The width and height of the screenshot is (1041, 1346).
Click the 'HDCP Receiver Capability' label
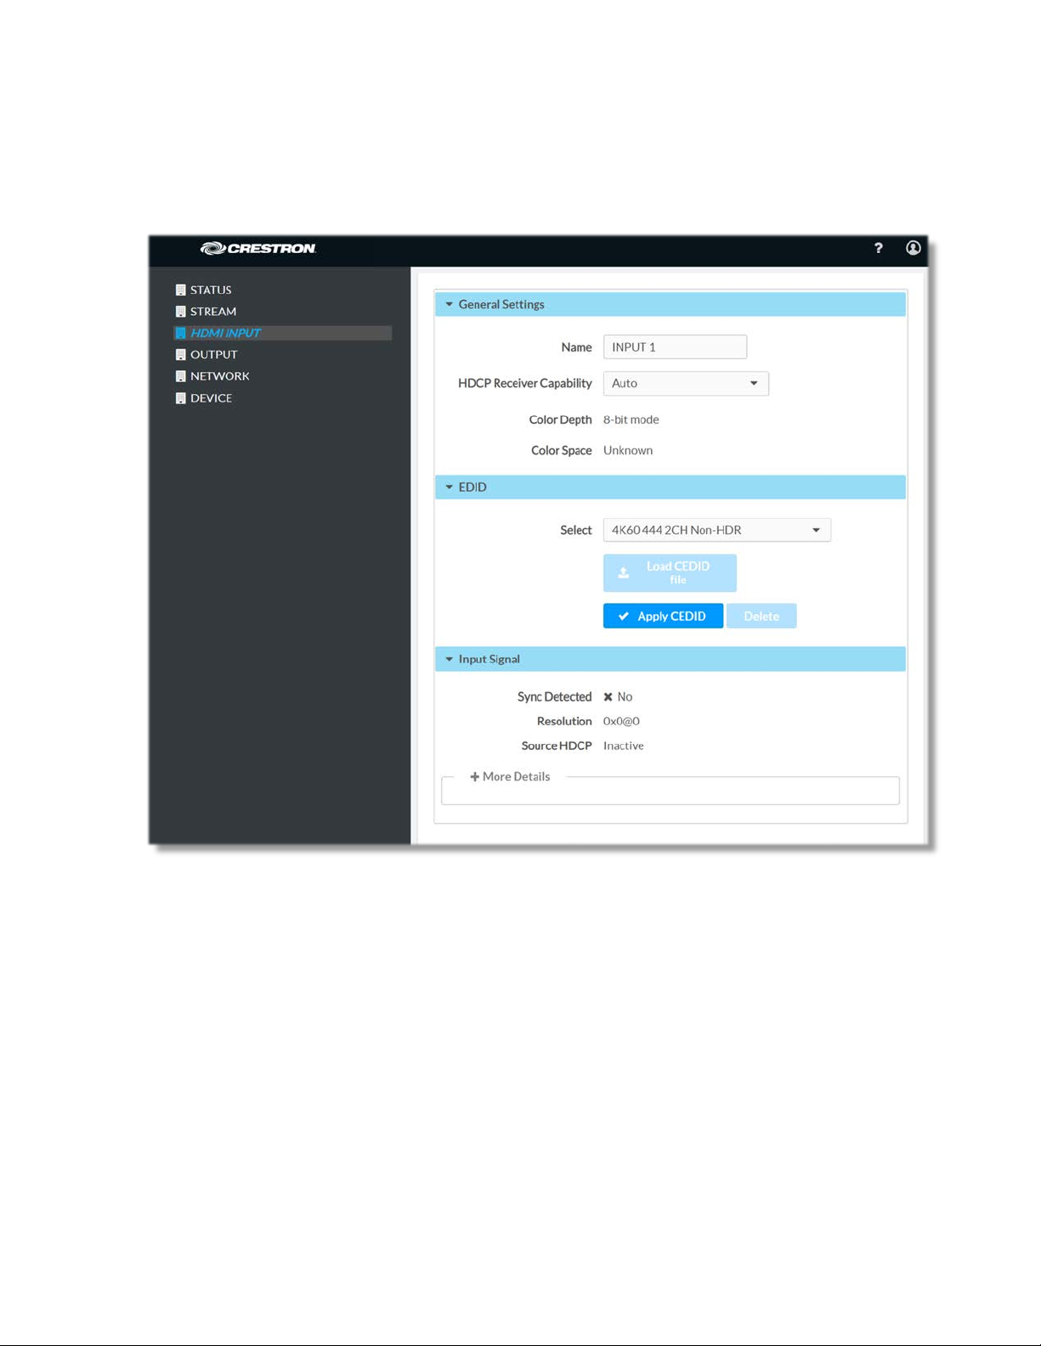[x=525, y=383]
